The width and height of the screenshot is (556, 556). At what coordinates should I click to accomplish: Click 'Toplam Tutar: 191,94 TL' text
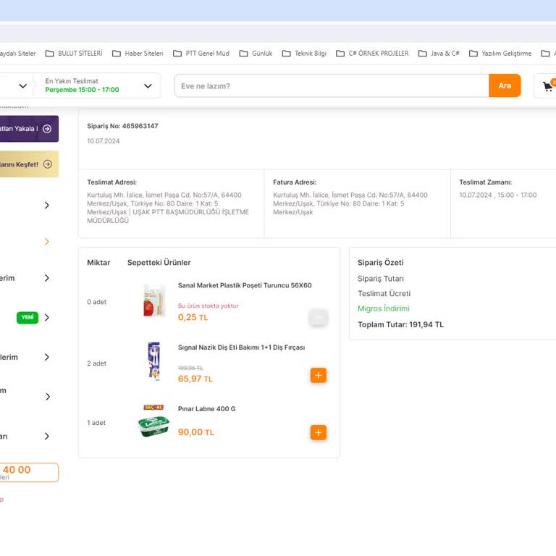pyautogui.click(x=400, y=324)
